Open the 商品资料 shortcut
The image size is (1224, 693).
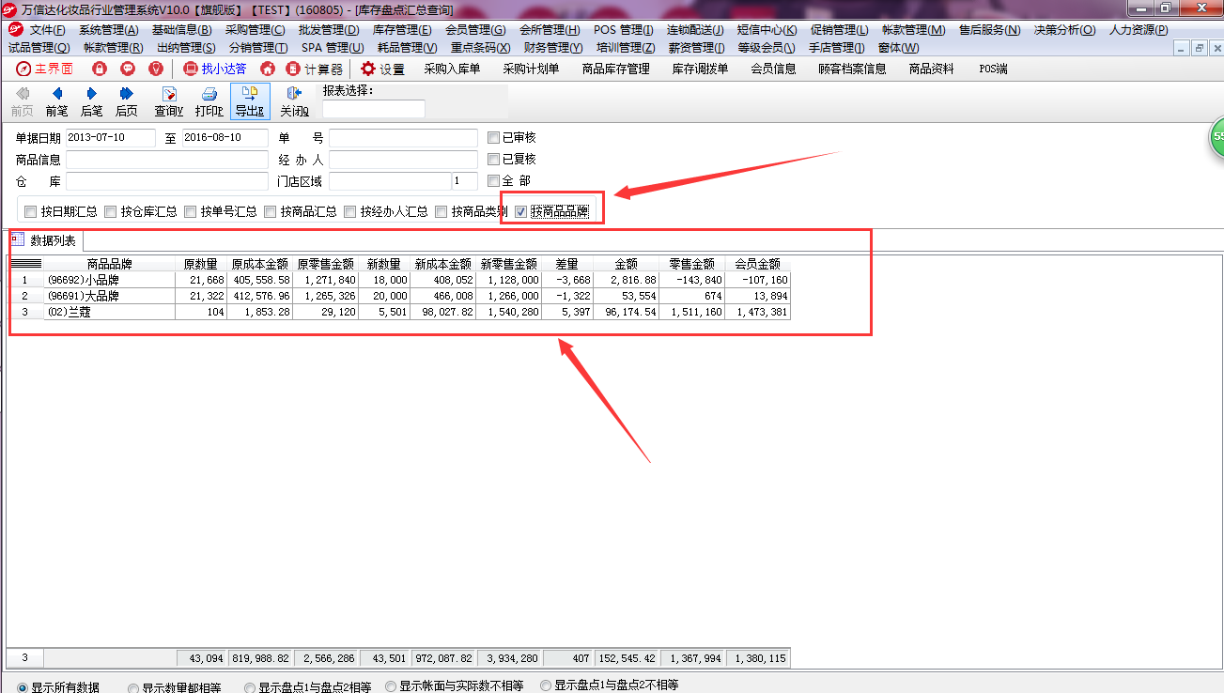pyautogui.click(x=931, y=69)
